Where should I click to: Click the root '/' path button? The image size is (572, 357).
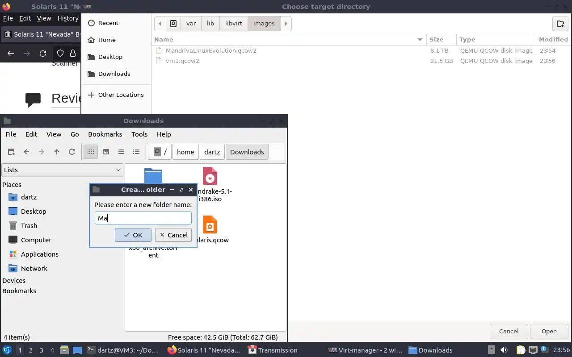pos(160,152)
